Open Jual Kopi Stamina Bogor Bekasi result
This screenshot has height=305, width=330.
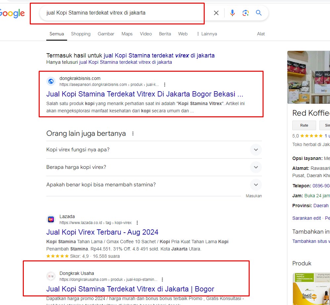tap(144, 94)
